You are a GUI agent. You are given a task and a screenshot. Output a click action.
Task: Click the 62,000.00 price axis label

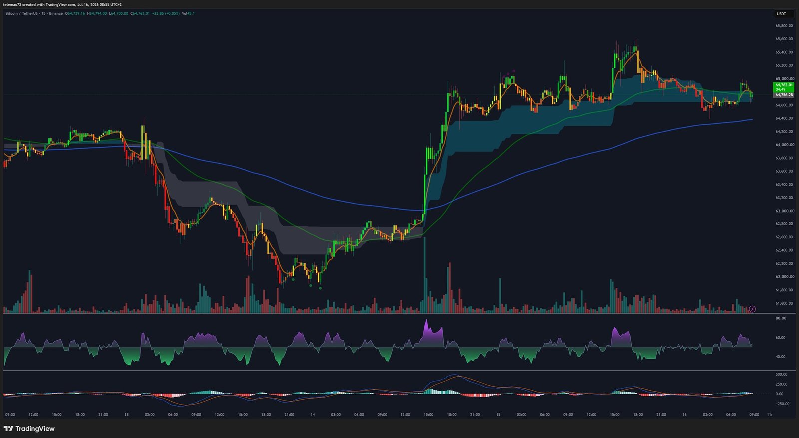point(784,277)
